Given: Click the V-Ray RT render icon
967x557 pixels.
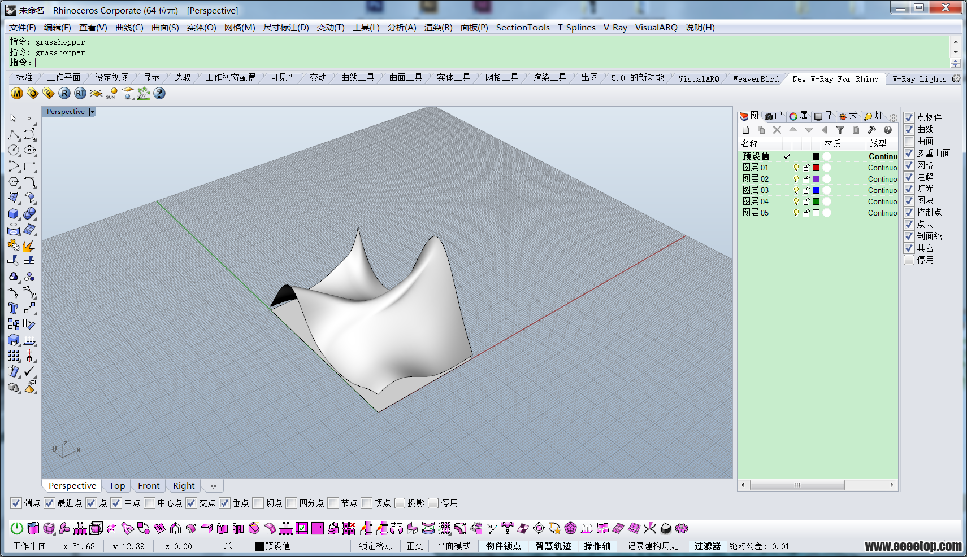Looking at the screenshot, I should point(80,94).
